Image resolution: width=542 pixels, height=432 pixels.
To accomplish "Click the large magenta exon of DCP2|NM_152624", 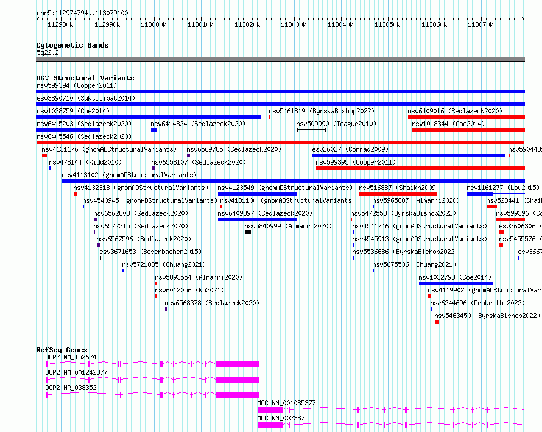I will 238,364.
